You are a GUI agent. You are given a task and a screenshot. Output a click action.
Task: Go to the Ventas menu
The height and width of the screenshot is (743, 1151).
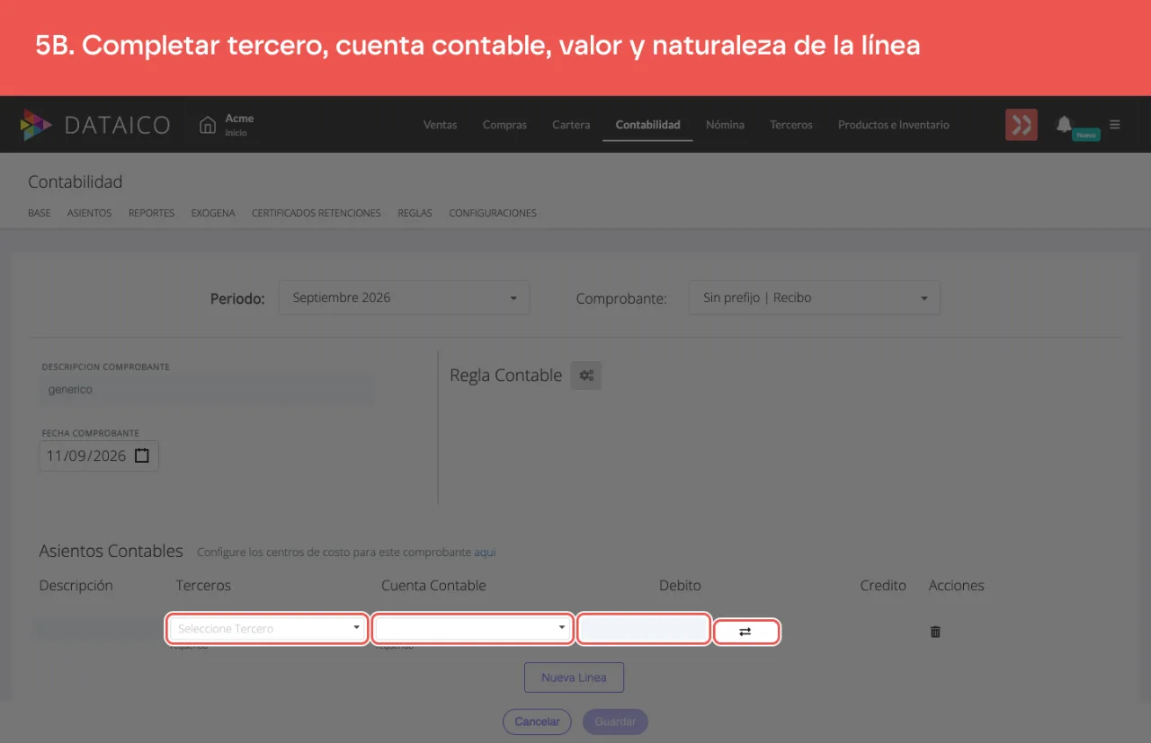440,125
